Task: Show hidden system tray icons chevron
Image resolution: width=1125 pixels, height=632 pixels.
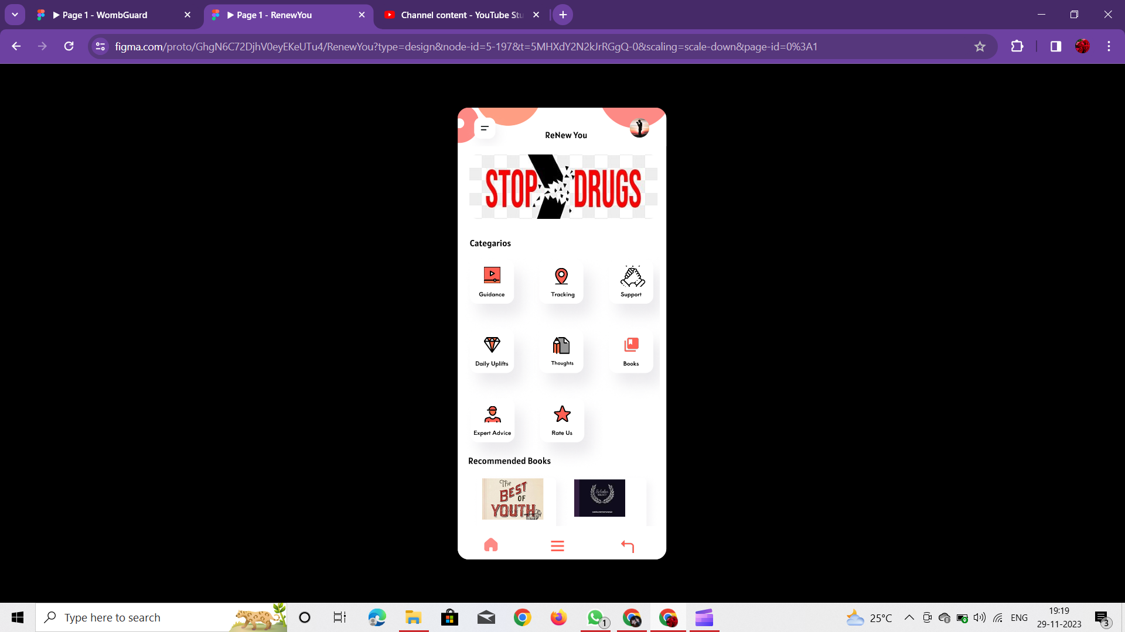Action: click(909, 617)
